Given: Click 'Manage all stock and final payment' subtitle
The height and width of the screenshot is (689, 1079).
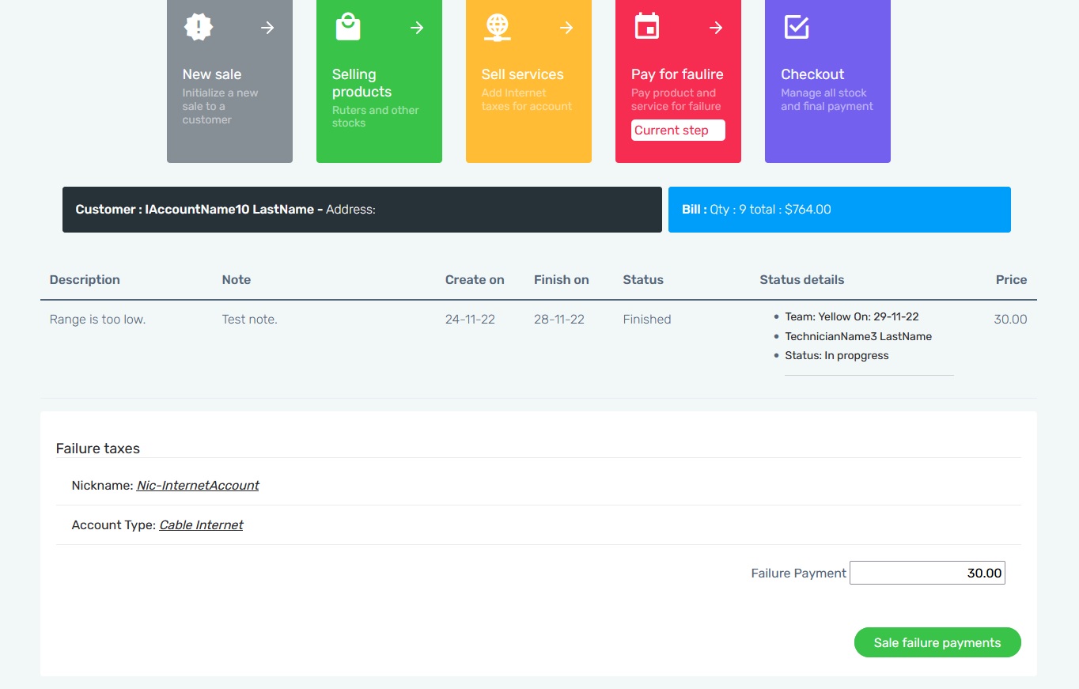Looking at the screenshot, I should [x=827, y=100].
